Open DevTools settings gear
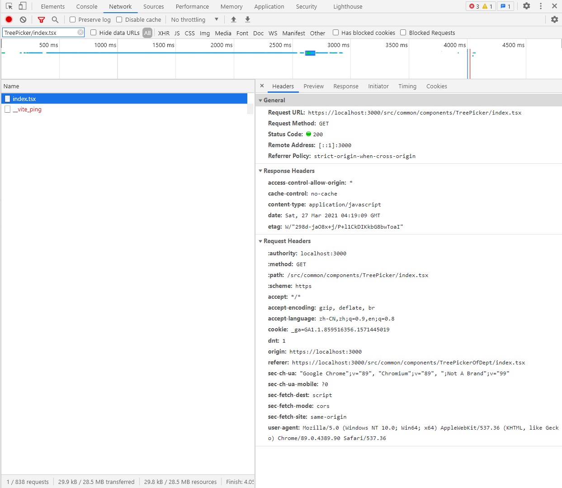The width and height of the screenshot is (562, 488). click(526, 6)
